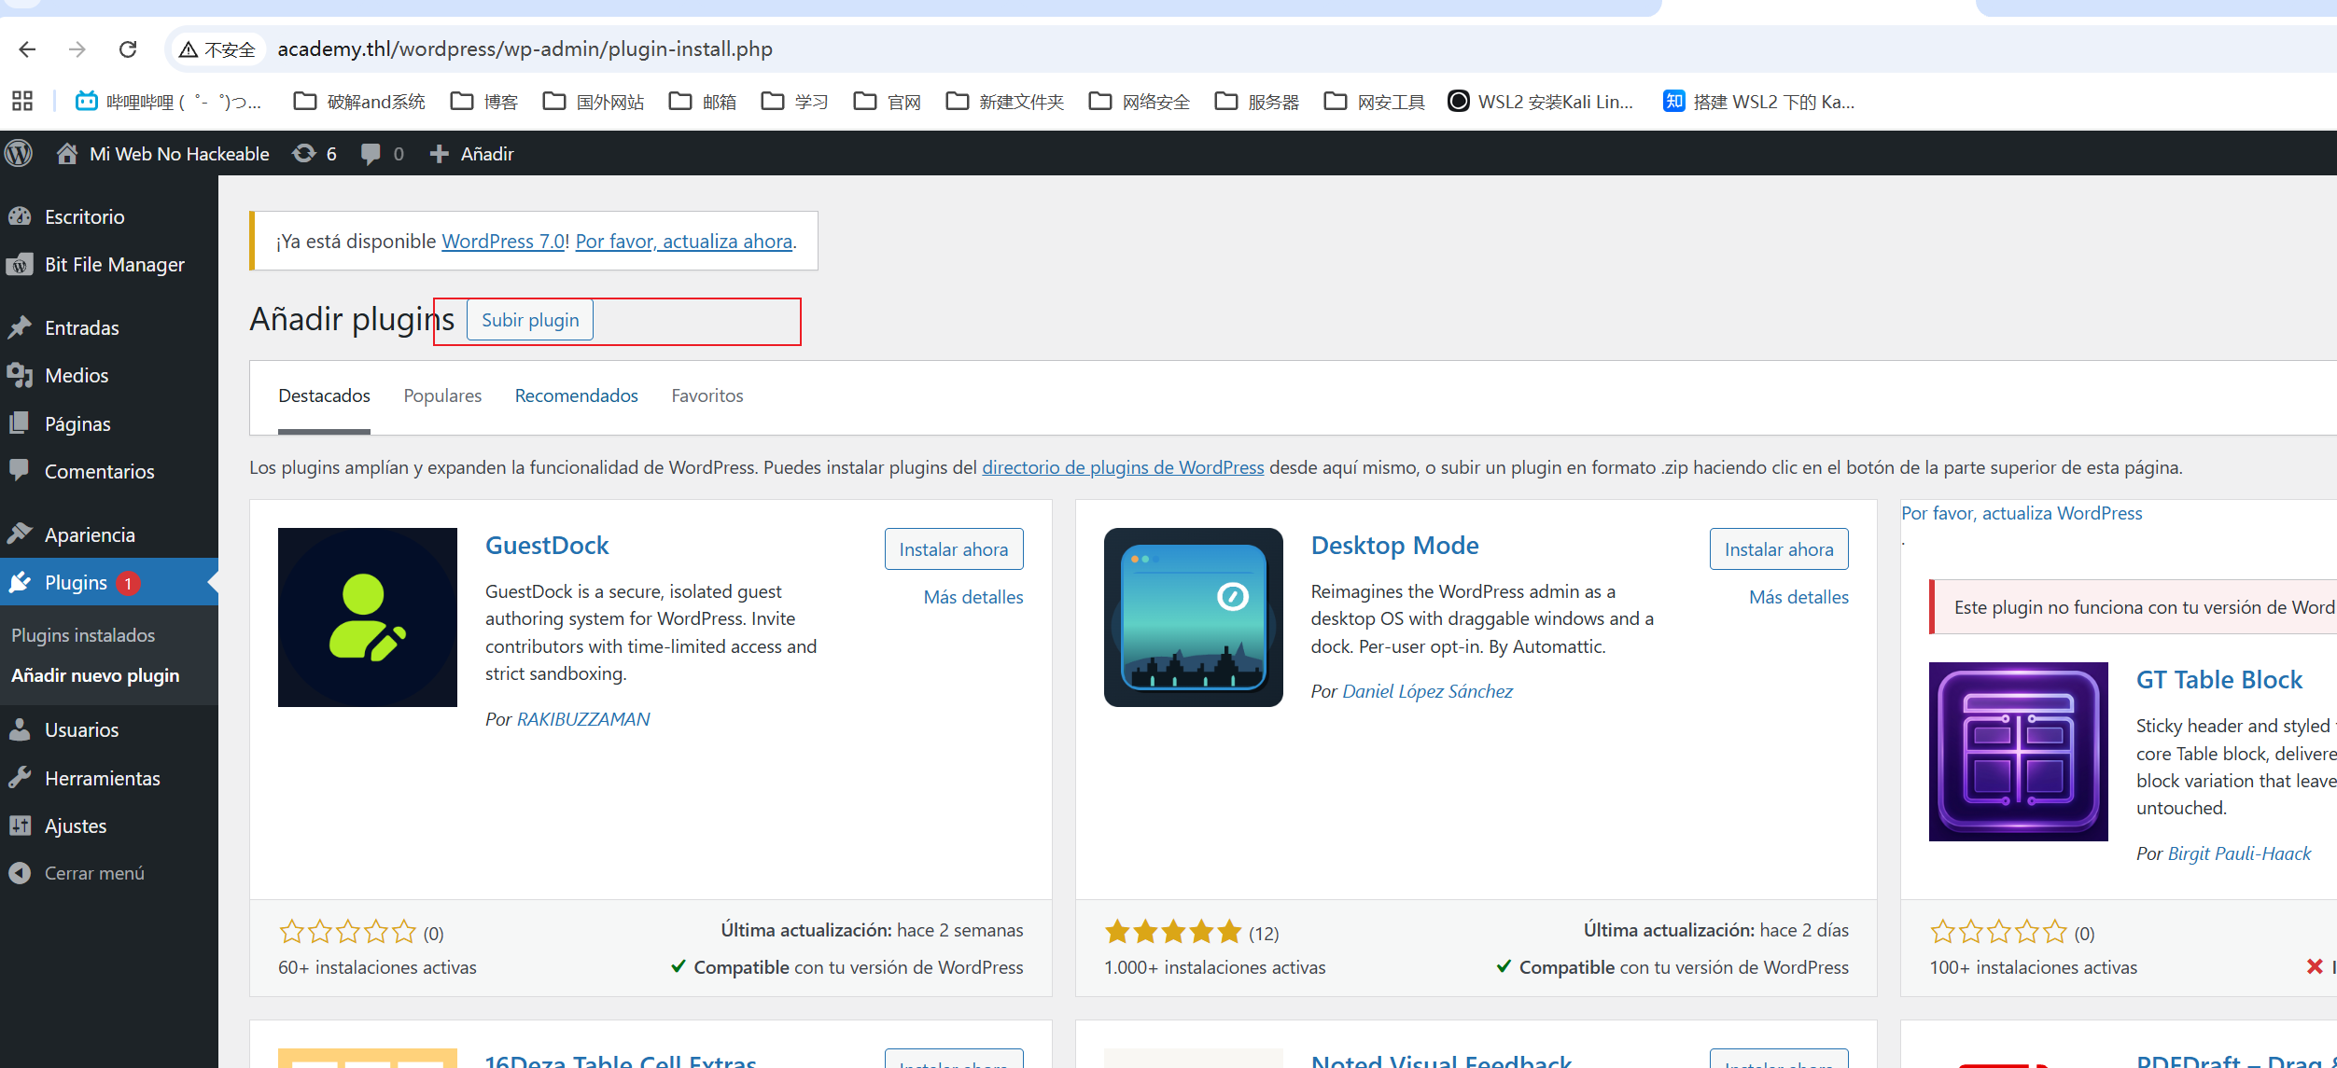The width and height of the screenshot is (2337, 1068).
Task: Open the 学习 bookmark folder
Action: [795, 101]
